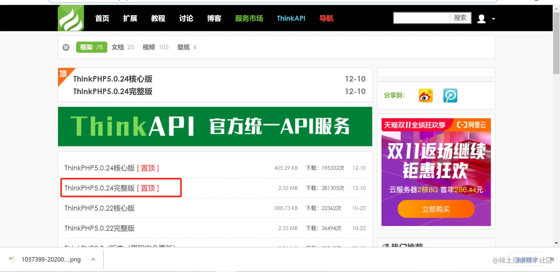Click the 下载: 195332次 download count
The width and height of the screenshot is (560, 272).
pyautogui.click(x=325, y=168)
